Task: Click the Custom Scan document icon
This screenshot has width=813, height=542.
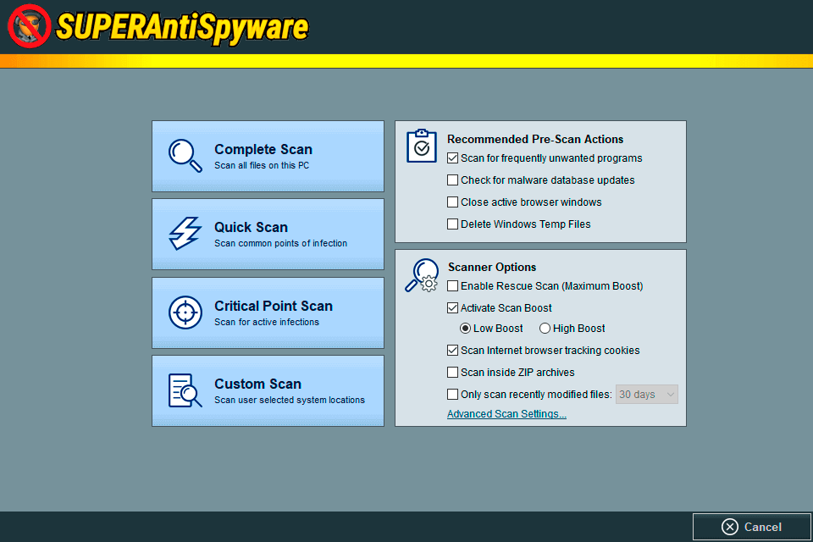Action: (x=185, y=390)
